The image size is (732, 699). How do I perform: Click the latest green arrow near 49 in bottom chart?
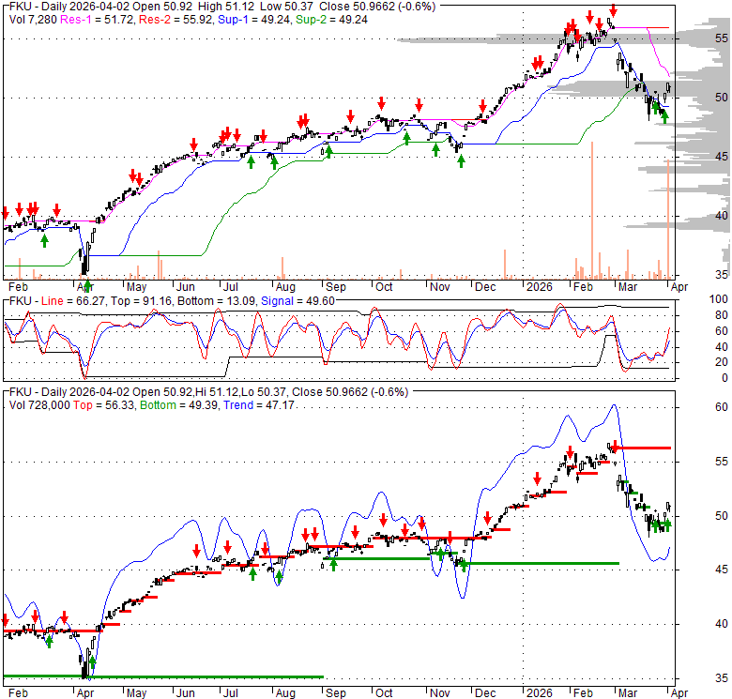pos(664,525)
